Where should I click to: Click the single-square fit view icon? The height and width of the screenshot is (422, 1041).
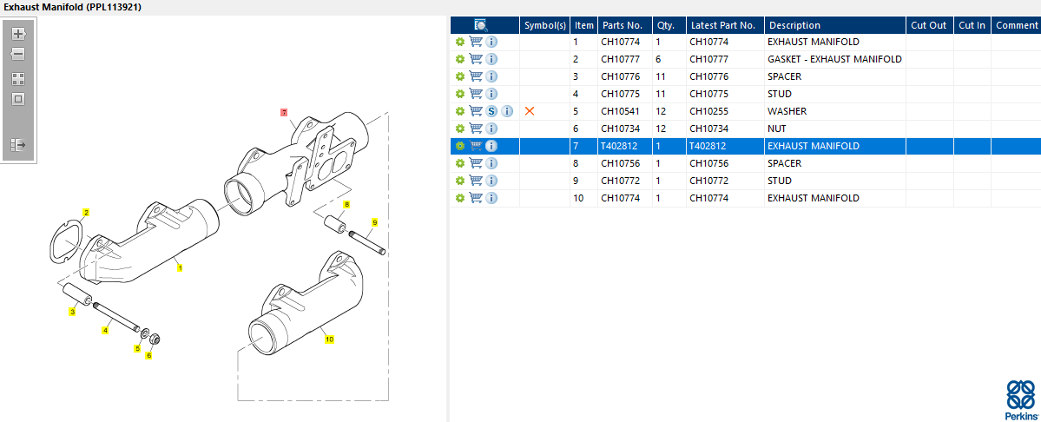(x=18, y=99)
